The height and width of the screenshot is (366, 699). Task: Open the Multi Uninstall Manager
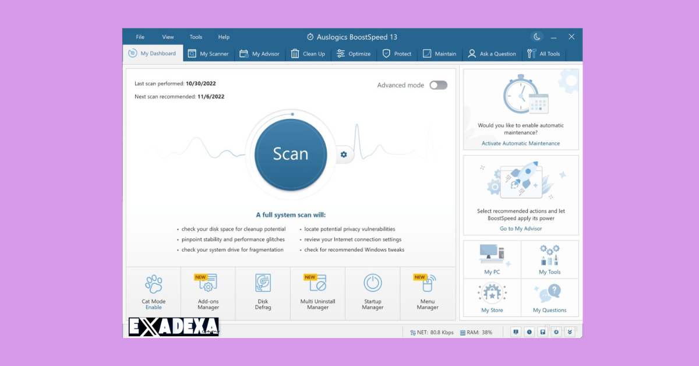coord(317,293)
